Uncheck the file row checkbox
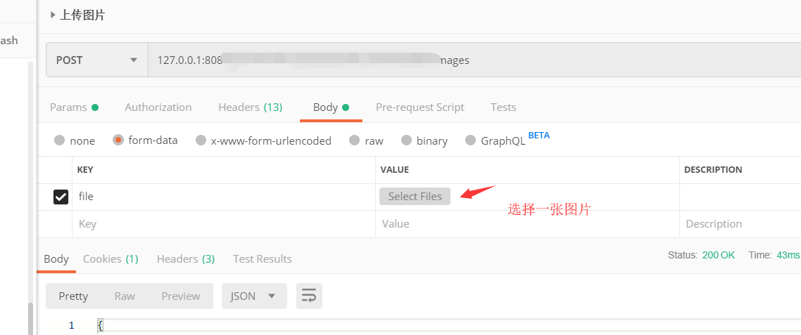 61,197
